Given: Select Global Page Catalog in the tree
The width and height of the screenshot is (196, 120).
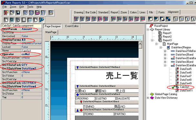Looking at the screenshot, I should click(x=166, y=94).
